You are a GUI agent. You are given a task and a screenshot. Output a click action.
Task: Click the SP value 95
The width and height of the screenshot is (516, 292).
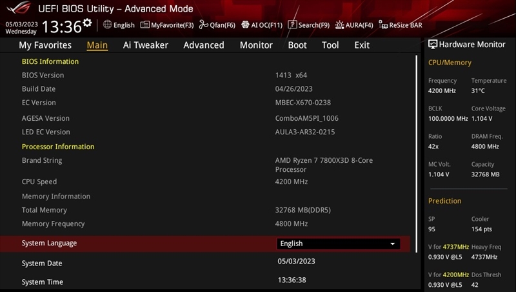point(432,229)
